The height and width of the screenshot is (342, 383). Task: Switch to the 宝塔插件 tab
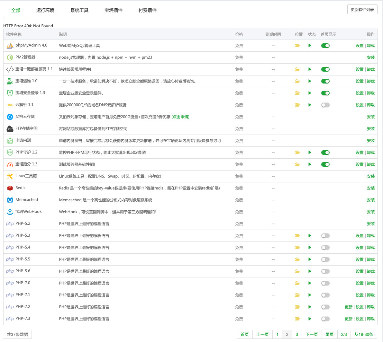(x=113, y=10)
